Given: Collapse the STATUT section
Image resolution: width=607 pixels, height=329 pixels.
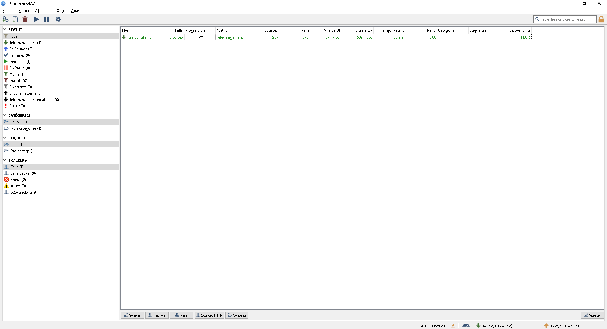Looking at the screenshot, I should (x=5, y=29).
